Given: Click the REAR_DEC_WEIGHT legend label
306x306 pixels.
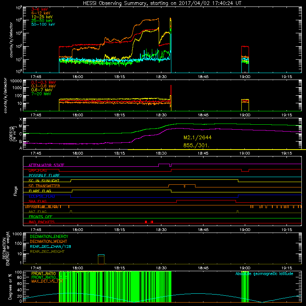Looking at the screenshot, I should tap(47, 252).
